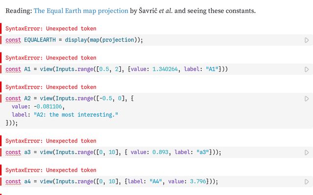The image size is (313, 195).
Task: Click the label line "A2: the most interesting."
Action: [65, 115]
